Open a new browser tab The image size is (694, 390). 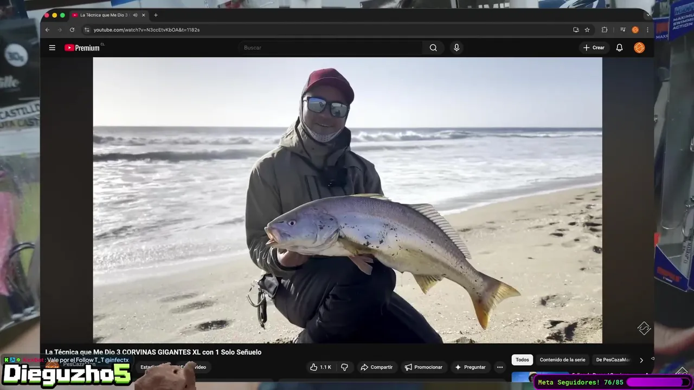(x=156, y=15)
